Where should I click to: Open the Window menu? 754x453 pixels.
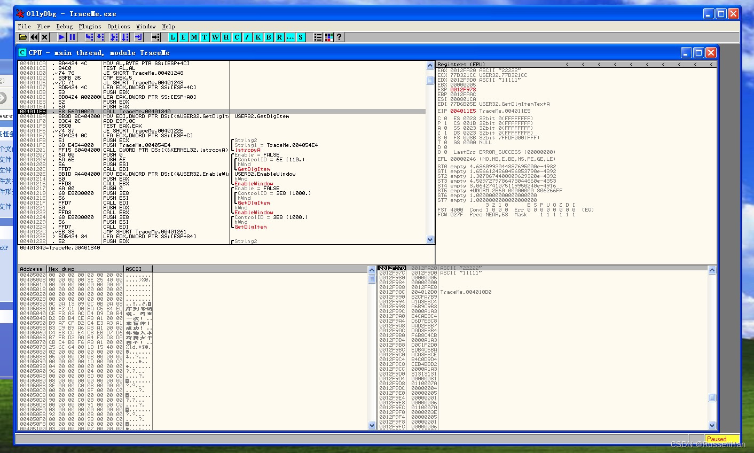[x=146, y=26]
